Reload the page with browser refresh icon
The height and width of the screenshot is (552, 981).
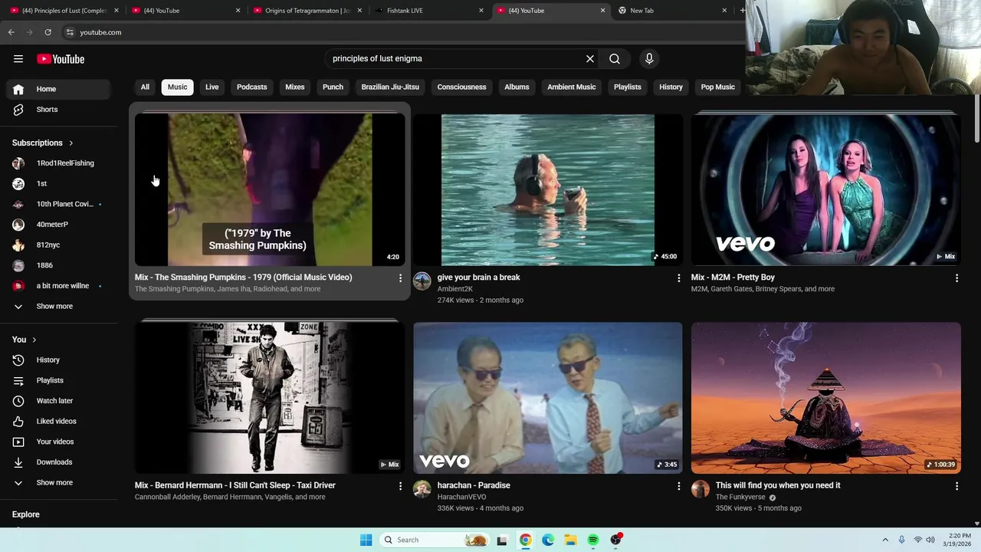48,32
